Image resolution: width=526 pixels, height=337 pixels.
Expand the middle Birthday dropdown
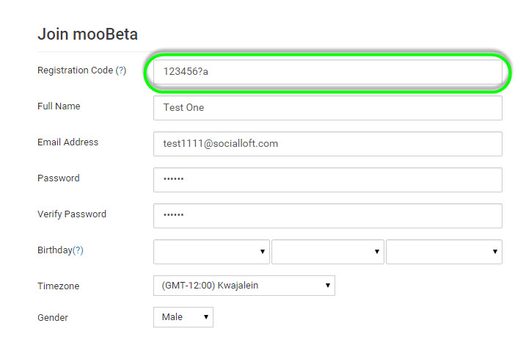(x=328, y=251)
